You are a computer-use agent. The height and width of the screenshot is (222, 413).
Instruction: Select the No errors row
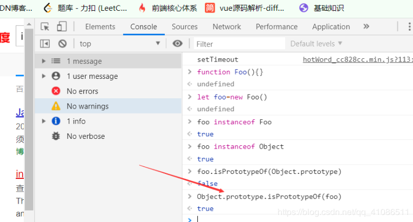108,91
